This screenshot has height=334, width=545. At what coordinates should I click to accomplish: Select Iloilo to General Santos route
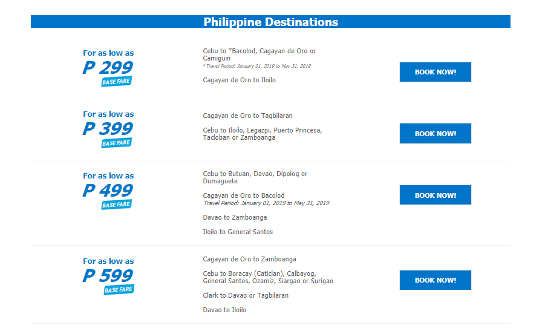tap(238, 232)
